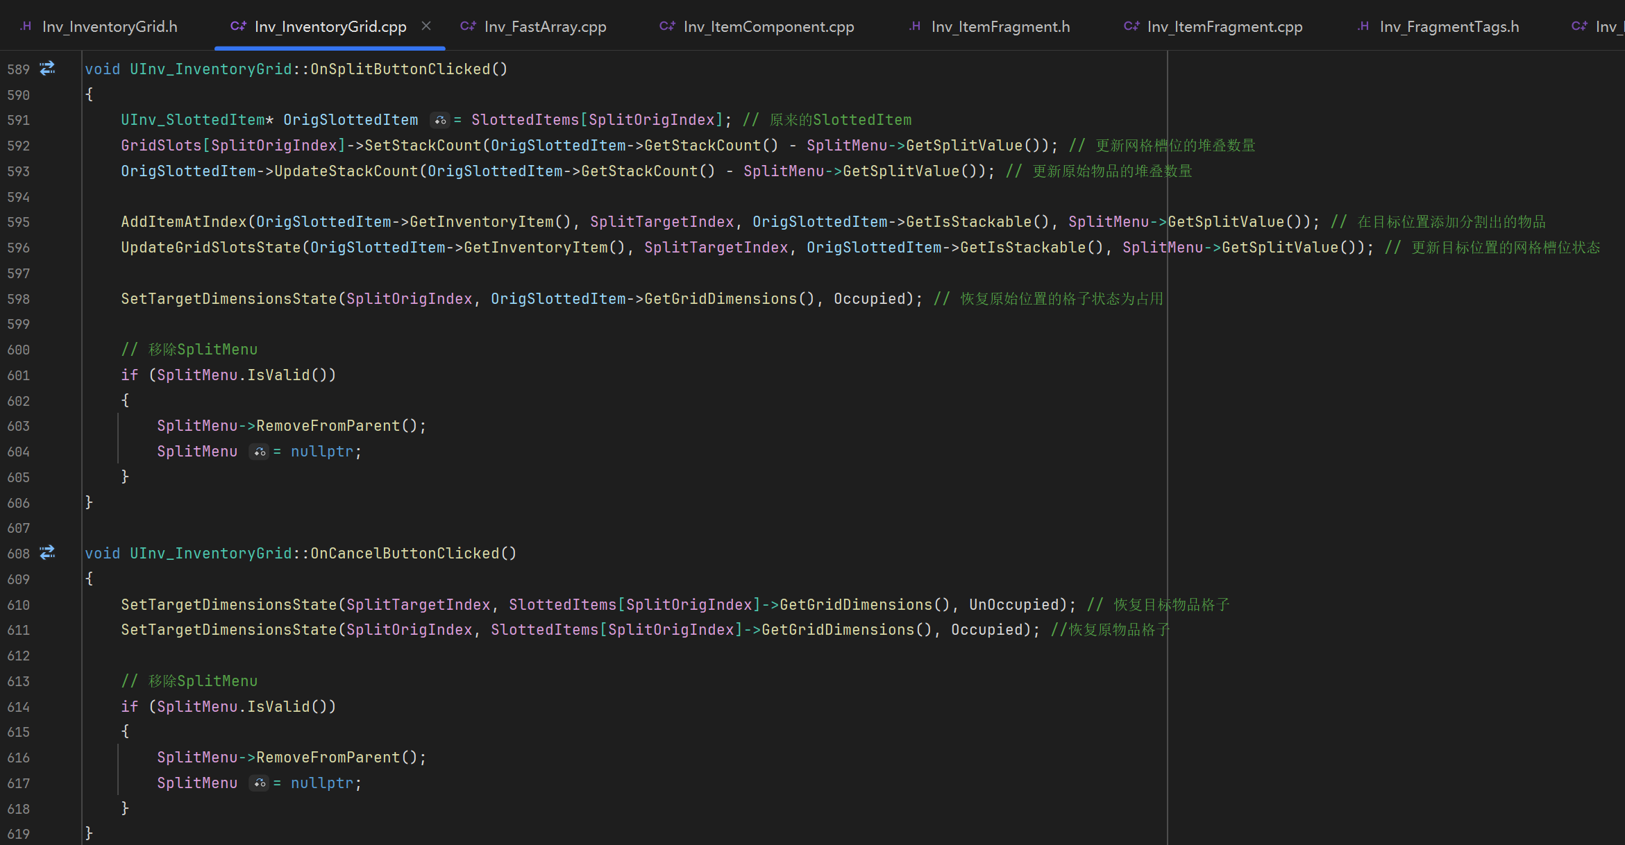1625x845 pixels.
Task: Click inlay hint icon on line 617
Action: pos(259,783)
